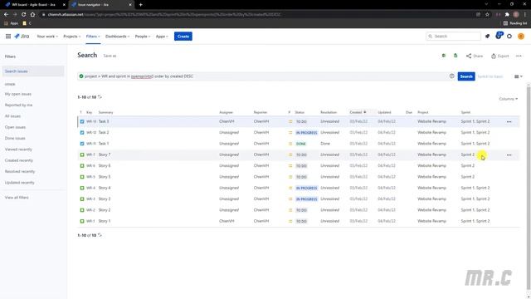Open row actions ellipsis for Task 3
The width and height of the screenshot is (531, 299).
pyautogui.click(x=509, y=122)
